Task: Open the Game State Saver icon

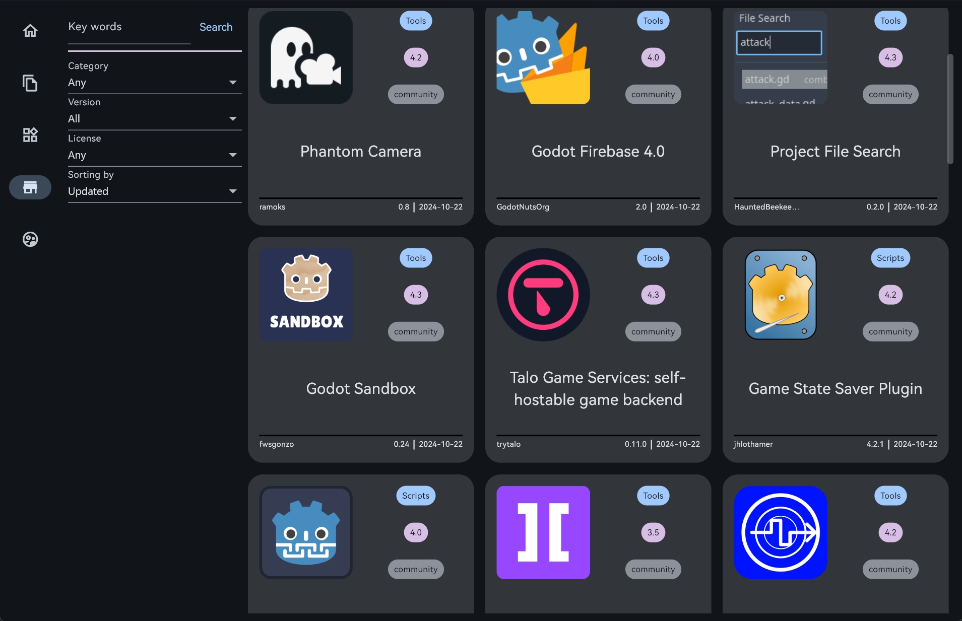Action: tap(781, 295)
